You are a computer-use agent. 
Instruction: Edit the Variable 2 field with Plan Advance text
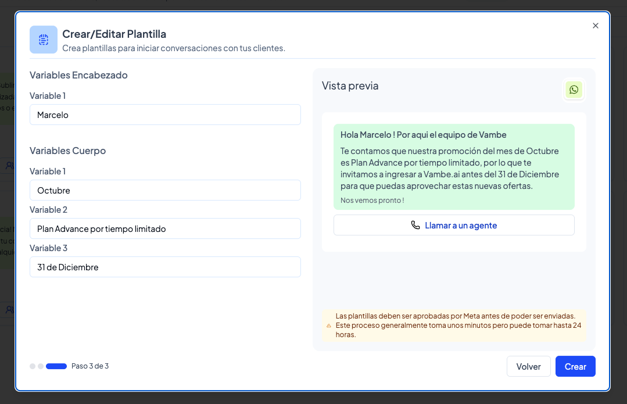coord(165,228)
